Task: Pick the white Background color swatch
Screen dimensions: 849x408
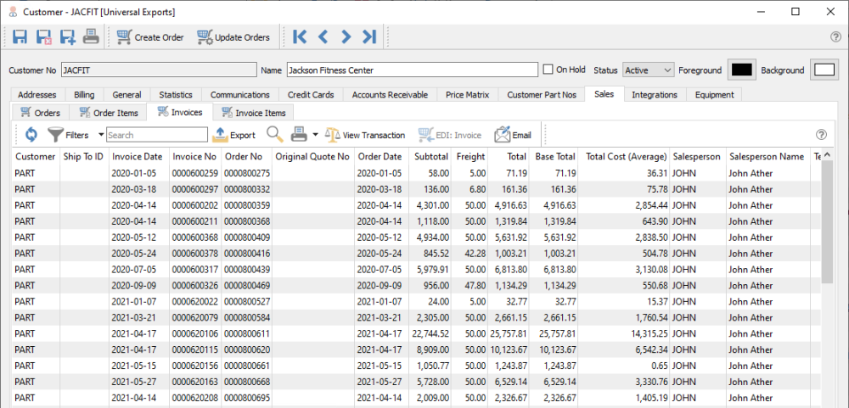Action: coord(824,70)
